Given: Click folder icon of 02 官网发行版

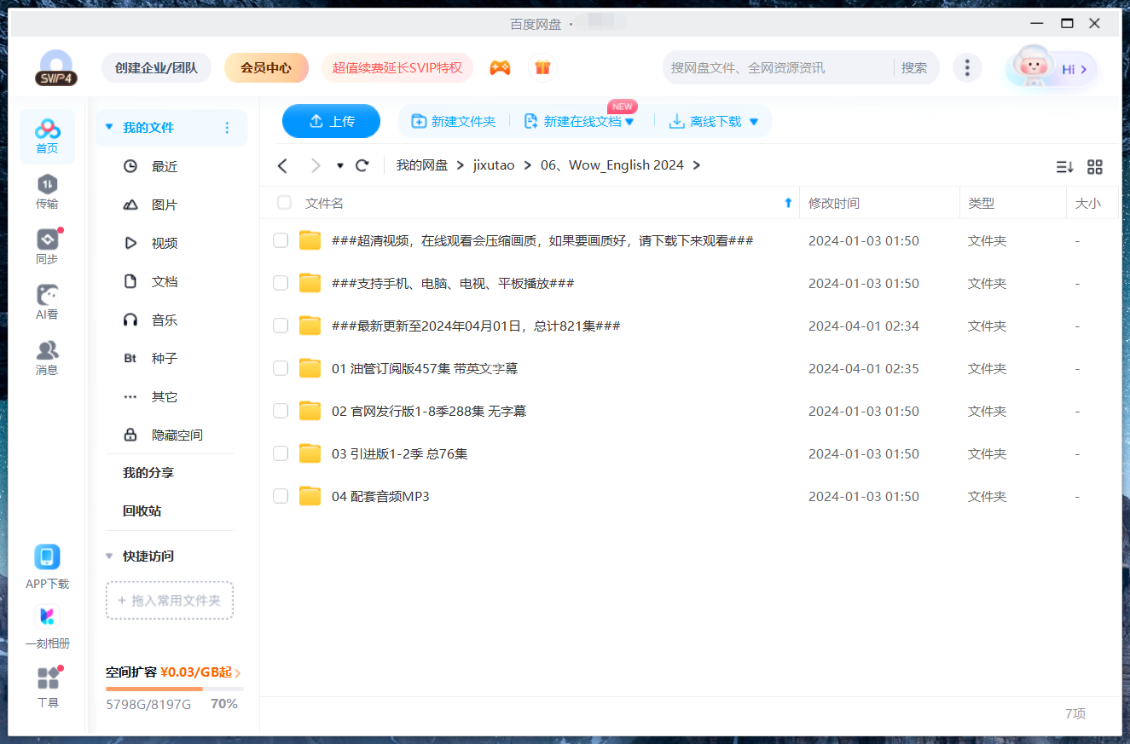Looking at the screenshot, I should (310, 411).
